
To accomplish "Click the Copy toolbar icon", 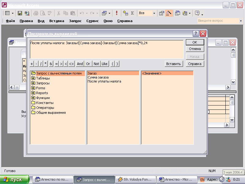I will [x=66, y=13].
